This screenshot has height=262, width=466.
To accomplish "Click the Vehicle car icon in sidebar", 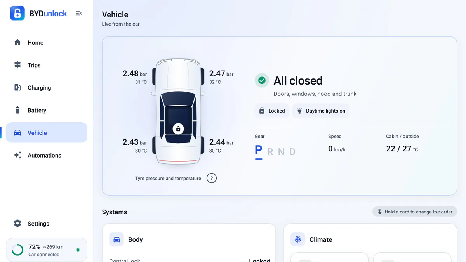I will (17, 132).
